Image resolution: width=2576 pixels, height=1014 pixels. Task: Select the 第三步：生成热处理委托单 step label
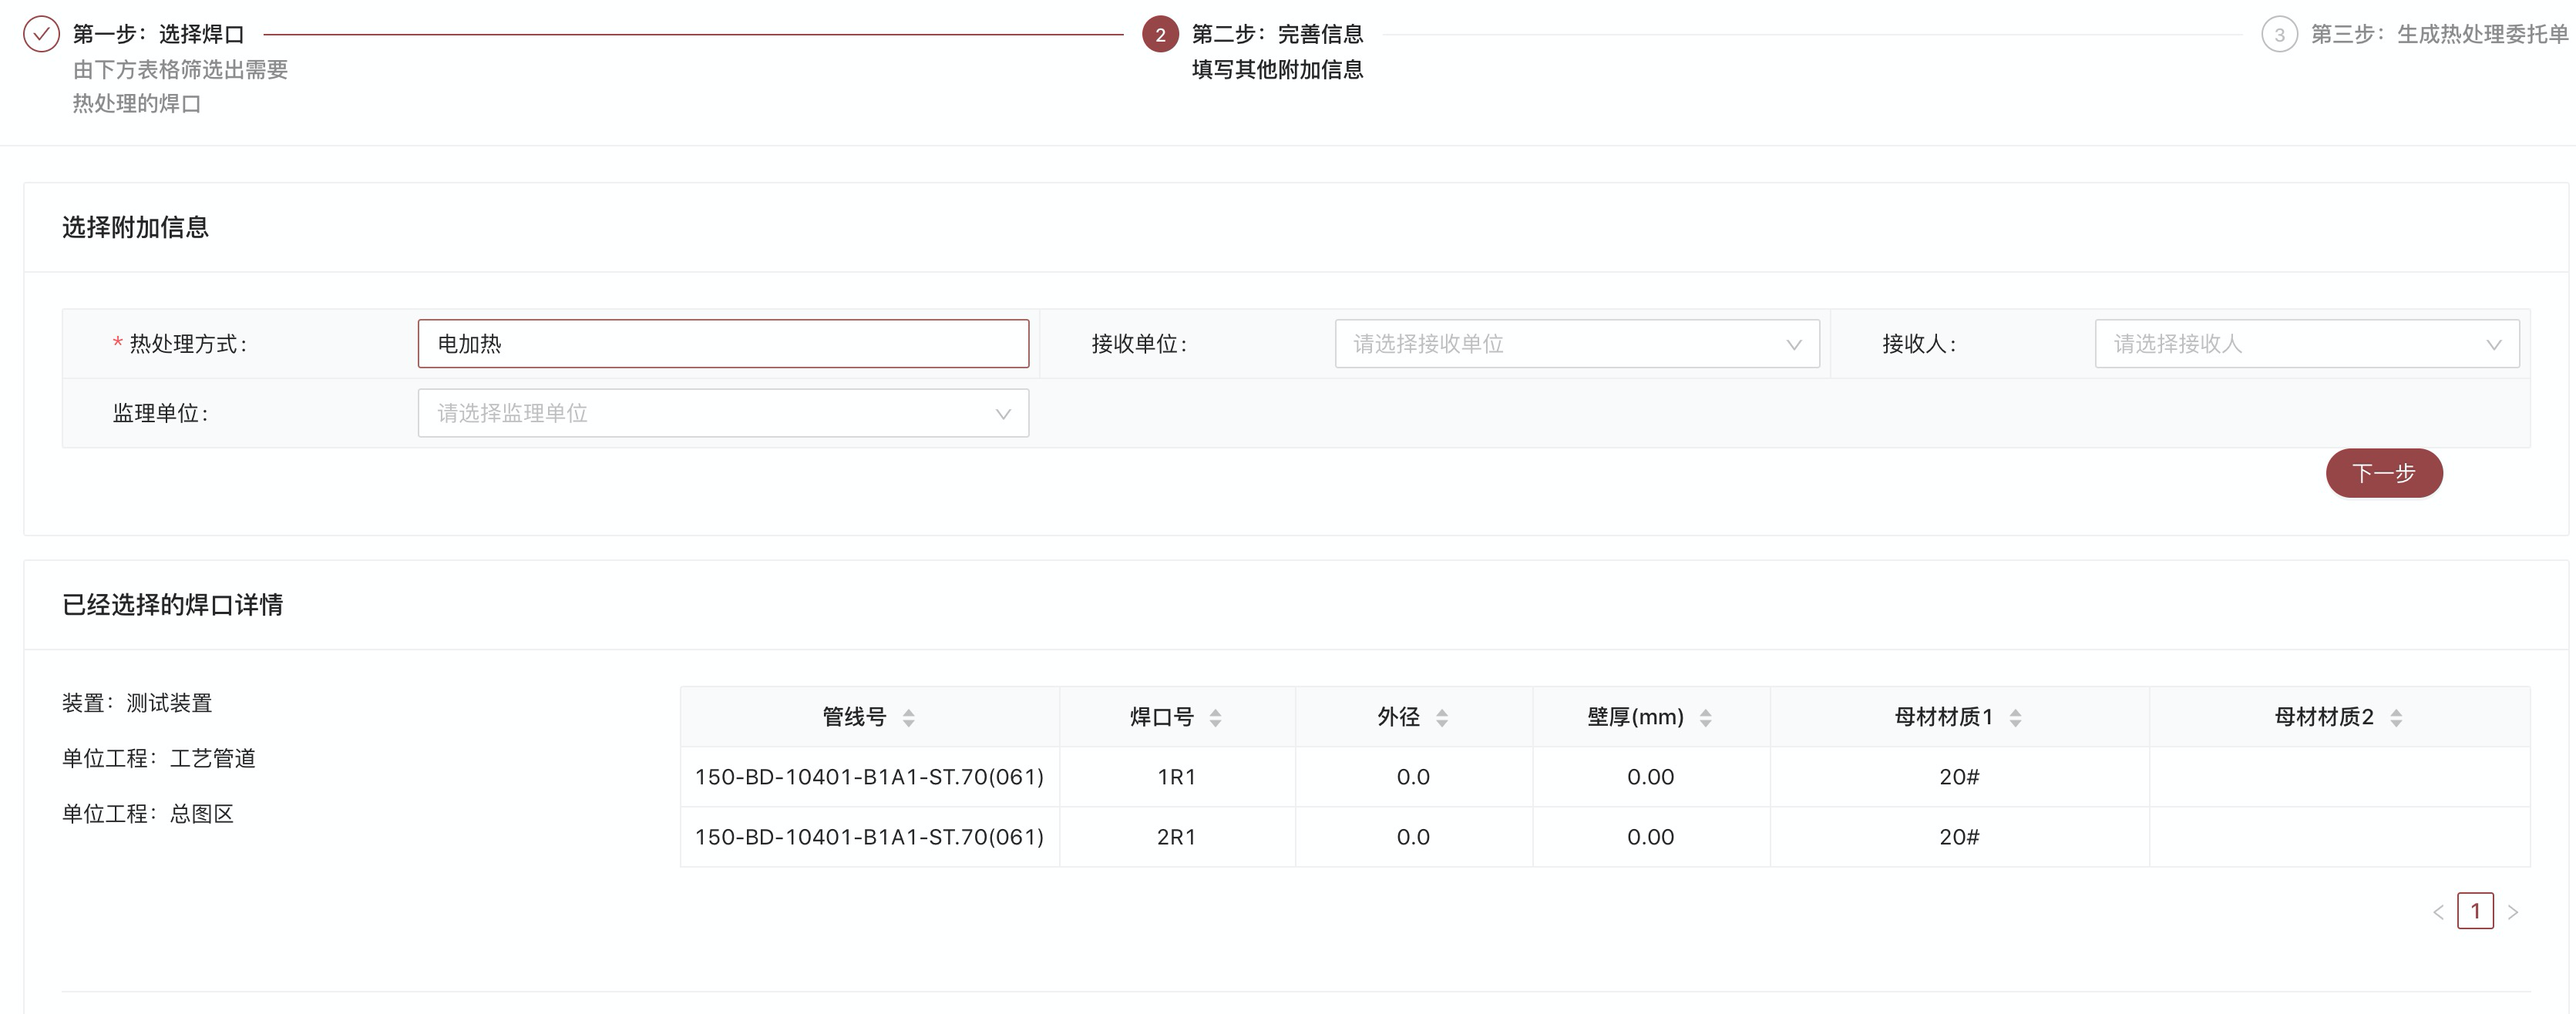pyautogui.click(x=2439, y=34)
